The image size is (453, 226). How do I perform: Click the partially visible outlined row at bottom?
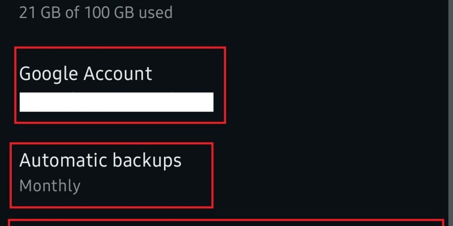pos(226,223)
